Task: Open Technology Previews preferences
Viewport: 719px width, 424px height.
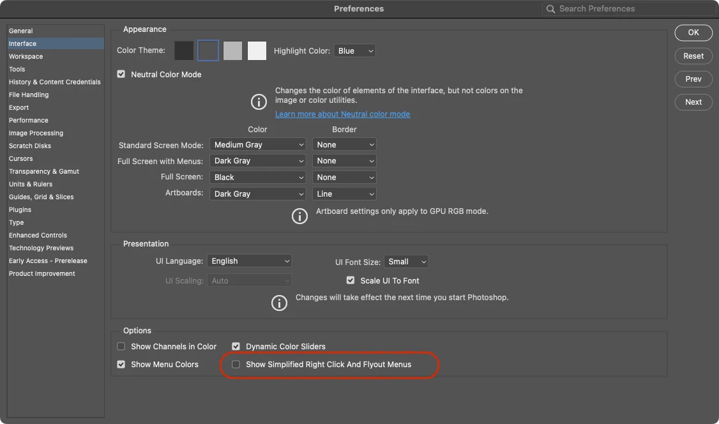Action: (x=56, y=248)
